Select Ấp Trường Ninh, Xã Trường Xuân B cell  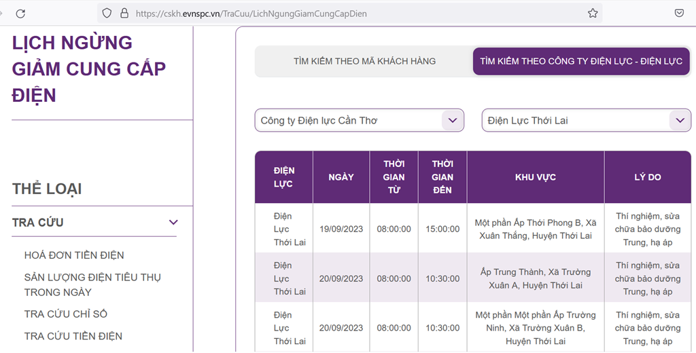536,328
